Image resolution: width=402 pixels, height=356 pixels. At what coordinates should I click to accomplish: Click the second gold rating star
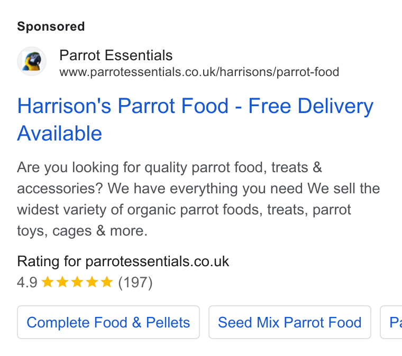pyautogui.click(x=62, y=282)
